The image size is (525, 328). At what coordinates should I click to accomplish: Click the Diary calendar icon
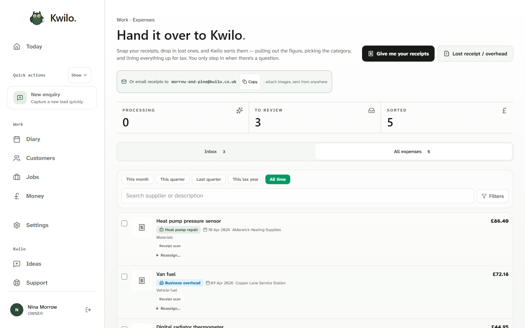coord(17,139)
